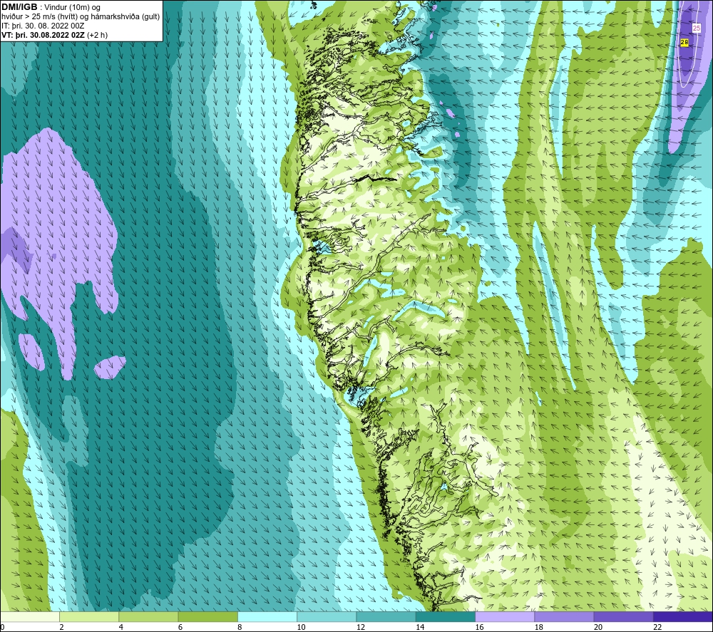
Task: Click legend tick value 8
Action: tap(240, 627)
